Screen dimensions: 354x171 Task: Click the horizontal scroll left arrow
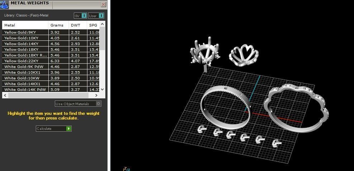[x=5, y=95]
